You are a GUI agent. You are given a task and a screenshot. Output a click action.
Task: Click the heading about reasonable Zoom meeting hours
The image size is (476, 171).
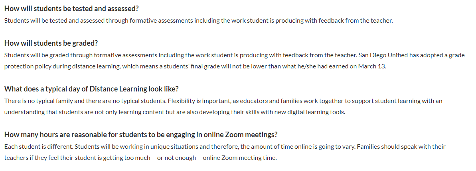click(x=141, y=134)
